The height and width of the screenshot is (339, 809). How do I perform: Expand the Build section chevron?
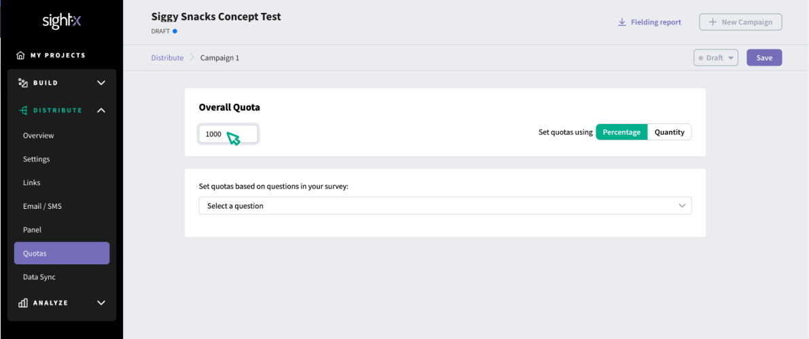[x=101, y=83]
